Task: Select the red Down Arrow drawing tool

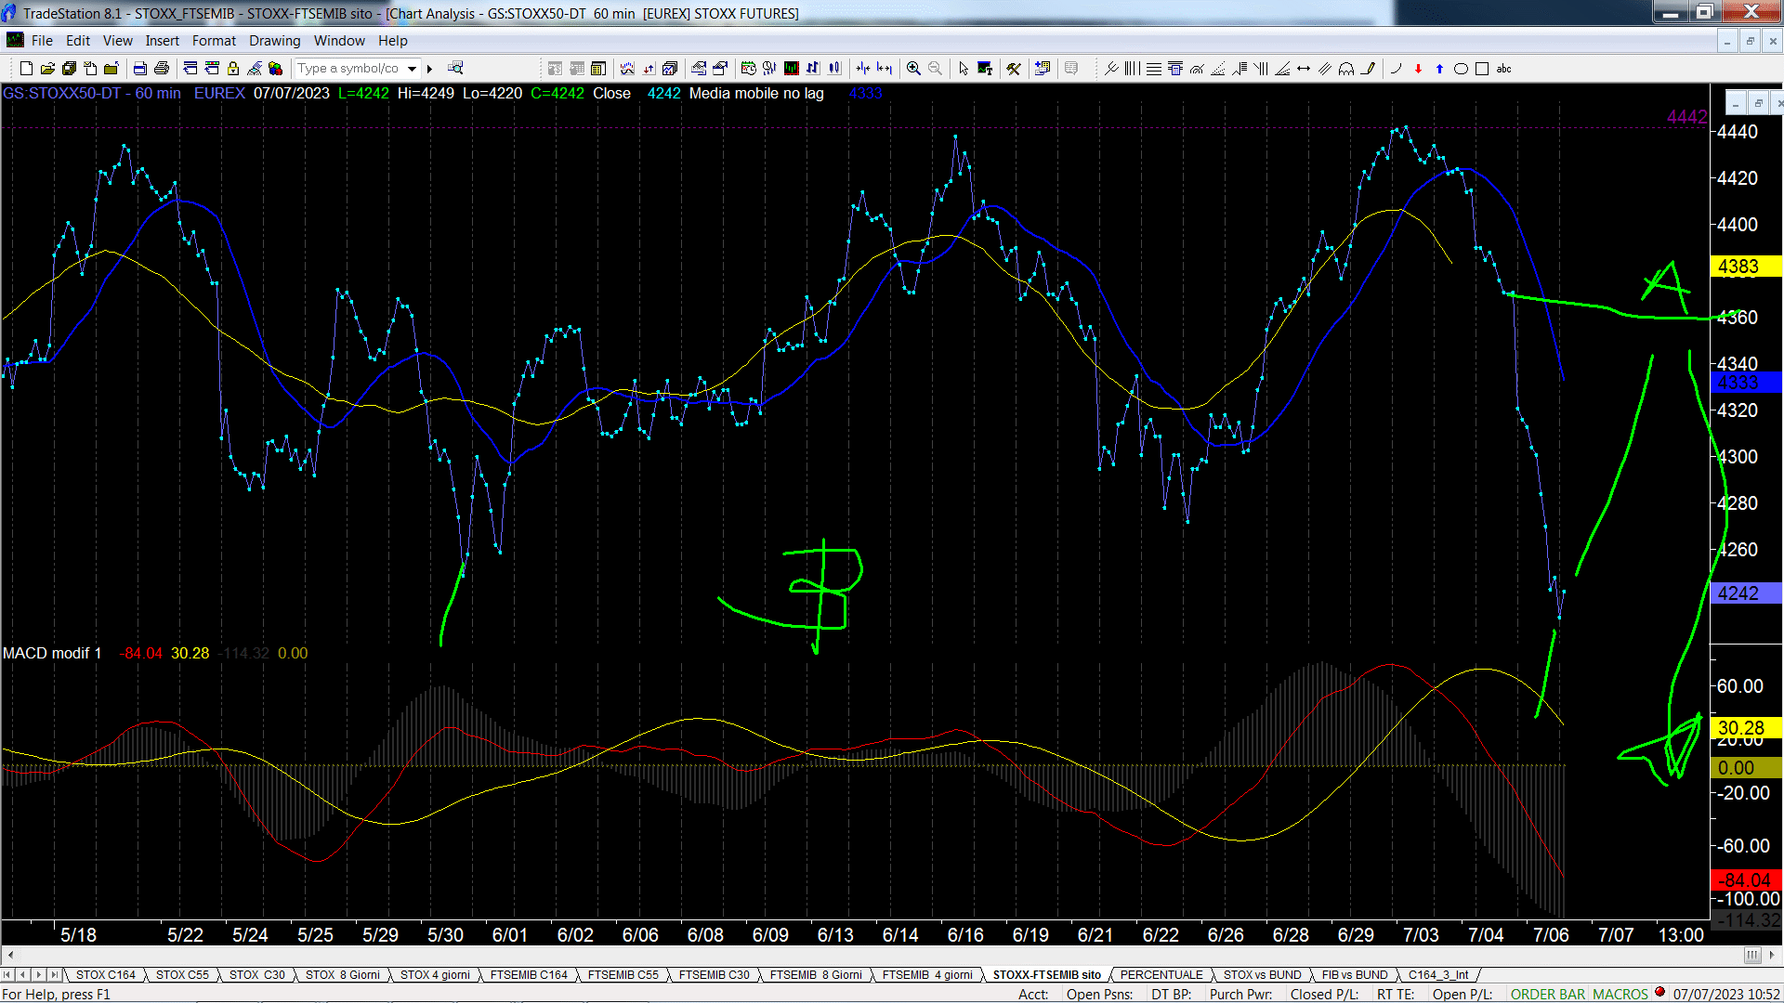Action: click(x=1418, y=69)
